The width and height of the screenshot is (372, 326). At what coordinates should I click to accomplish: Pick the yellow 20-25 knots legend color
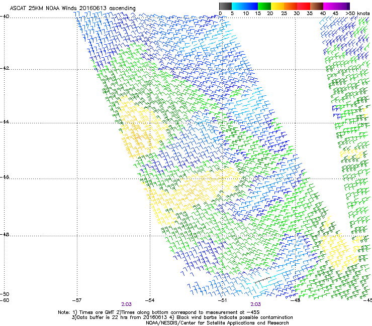(x=277, y=6)
